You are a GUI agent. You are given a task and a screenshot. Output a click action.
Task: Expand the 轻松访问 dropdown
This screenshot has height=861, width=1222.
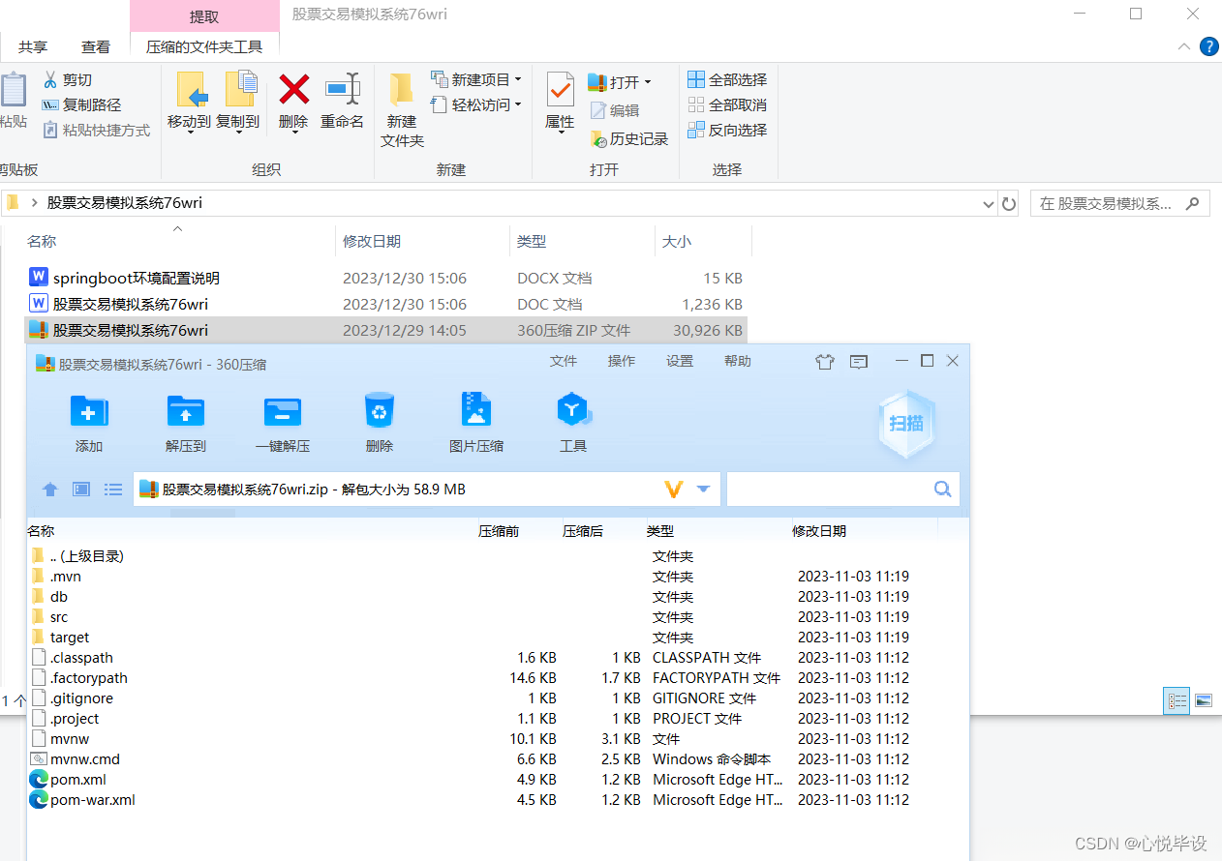click(518, 104)
